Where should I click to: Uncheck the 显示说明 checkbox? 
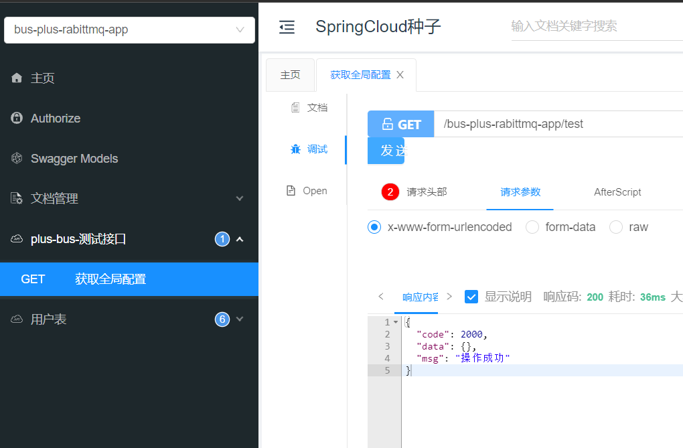point(471,297)
